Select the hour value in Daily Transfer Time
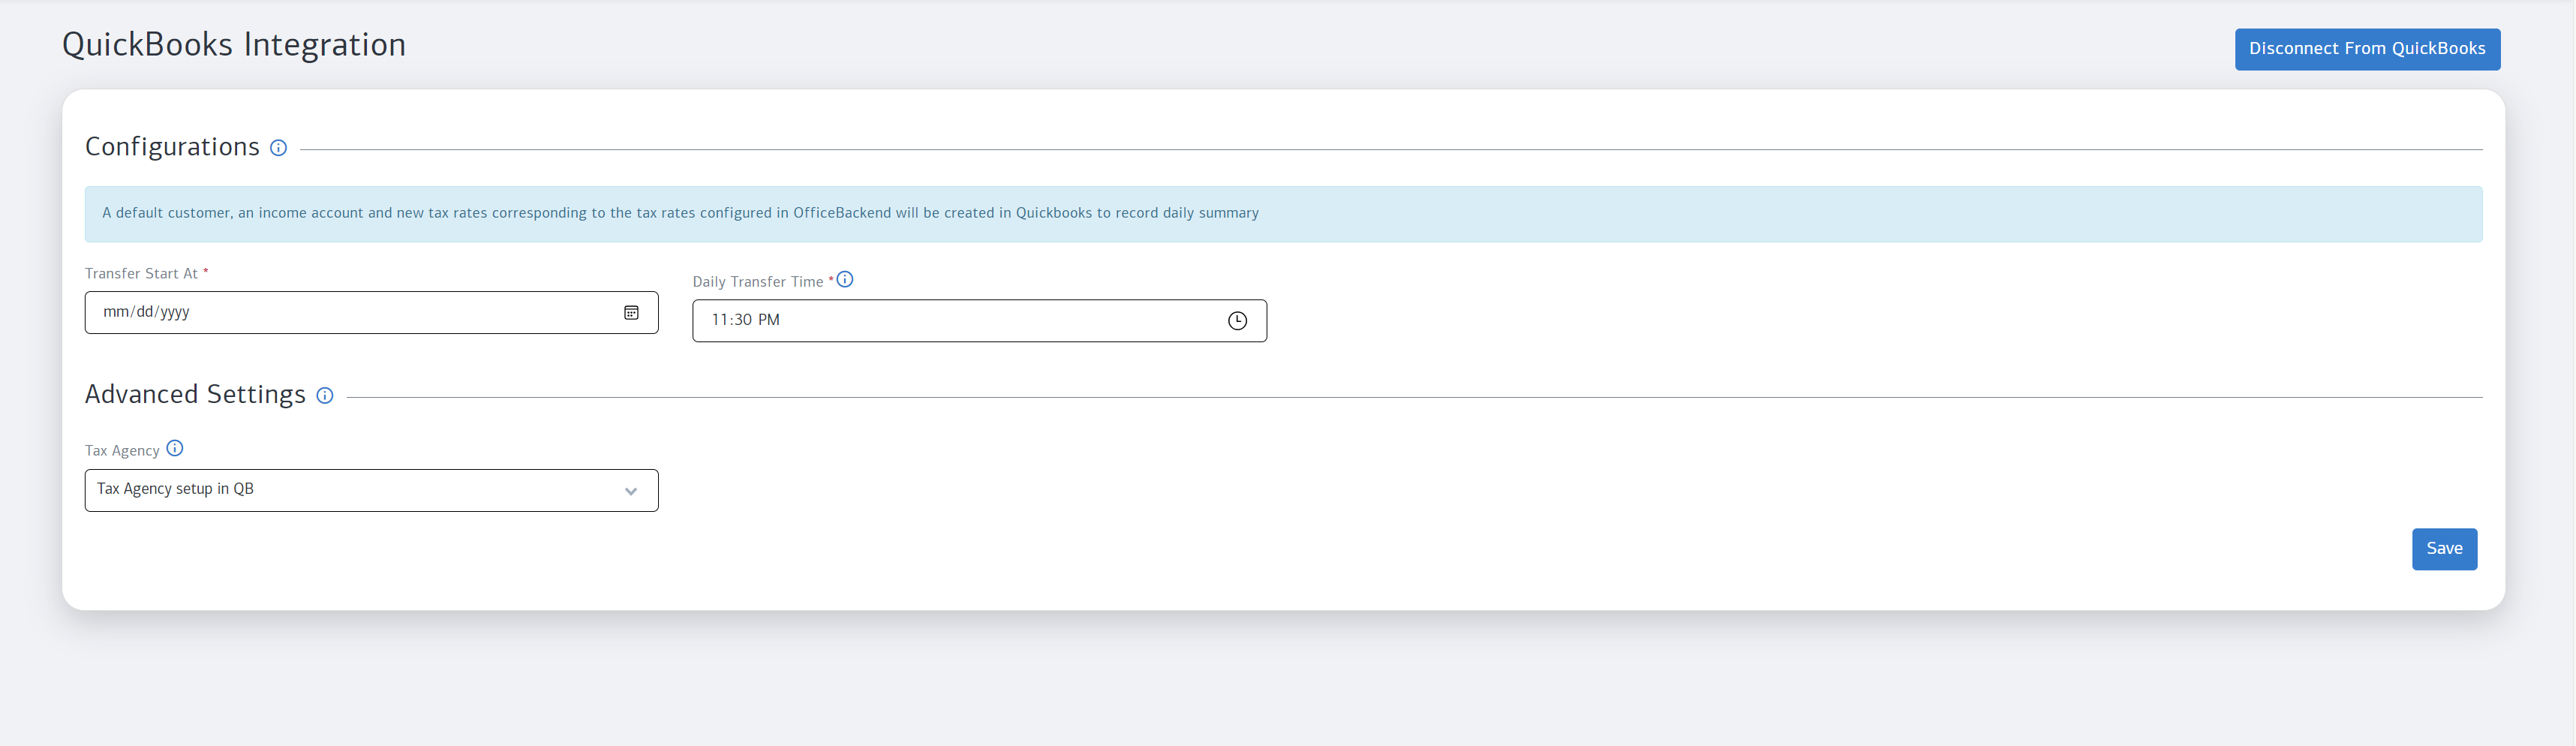Viewport: 2576px width, 746px height. [x=719, y=320]
